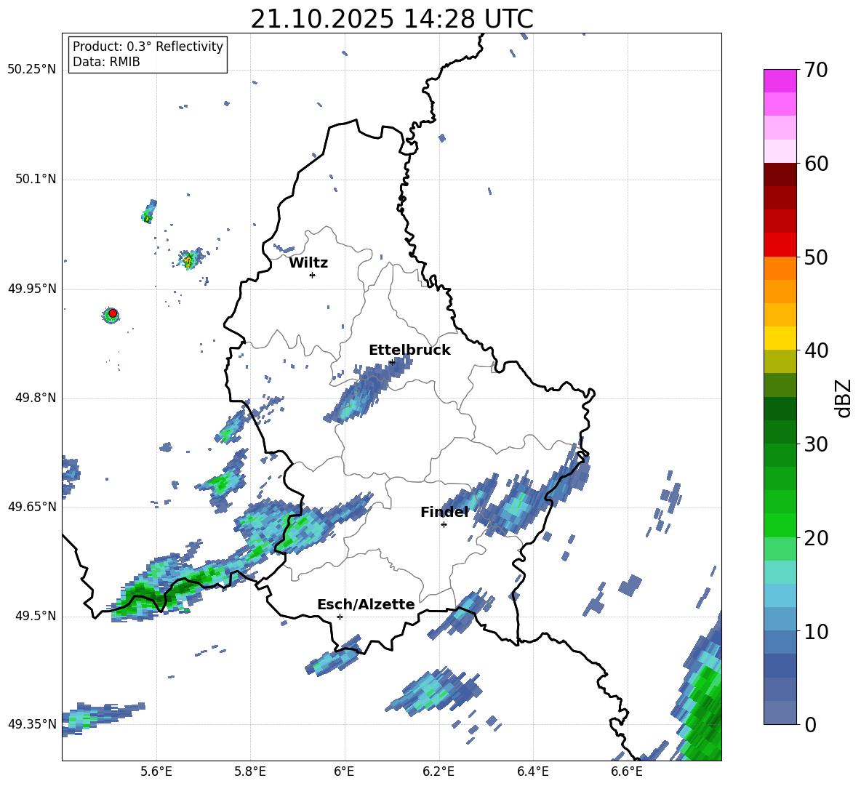Click the 5.6°E longitude label

pyautogui.click(x=156, y=771)
